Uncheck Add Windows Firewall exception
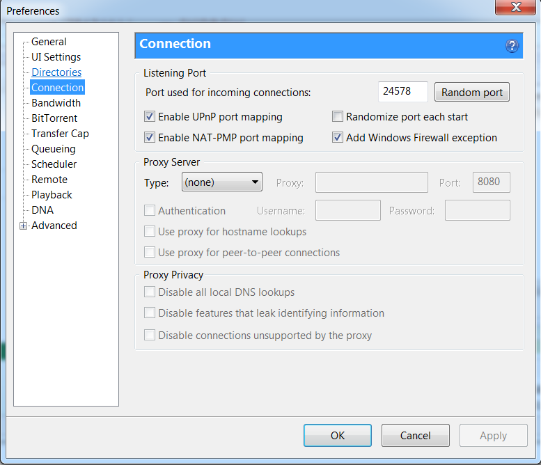Screen dimensions: 541x465 338,138
